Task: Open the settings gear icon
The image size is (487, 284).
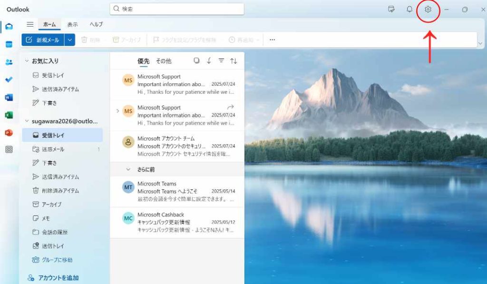Action: [x=428, y=9]
